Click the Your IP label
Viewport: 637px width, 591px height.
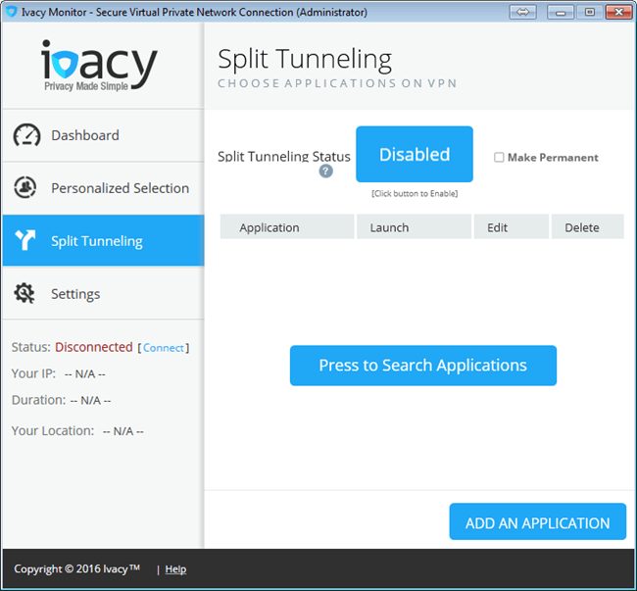(x=33, y=373)
